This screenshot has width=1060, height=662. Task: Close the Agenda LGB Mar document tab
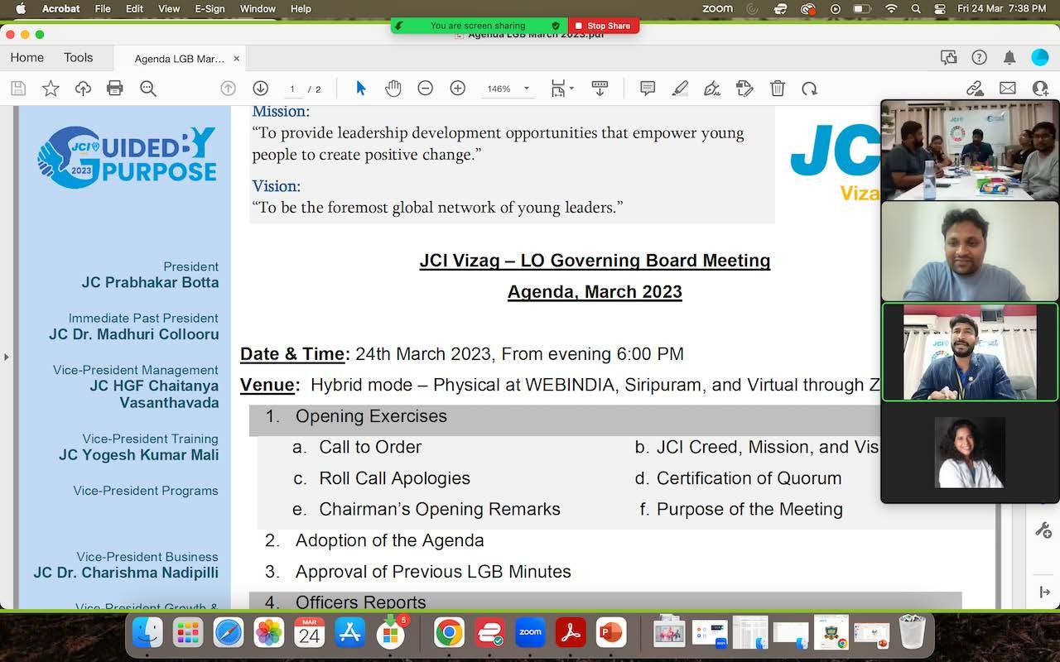[x=236, y=59]
